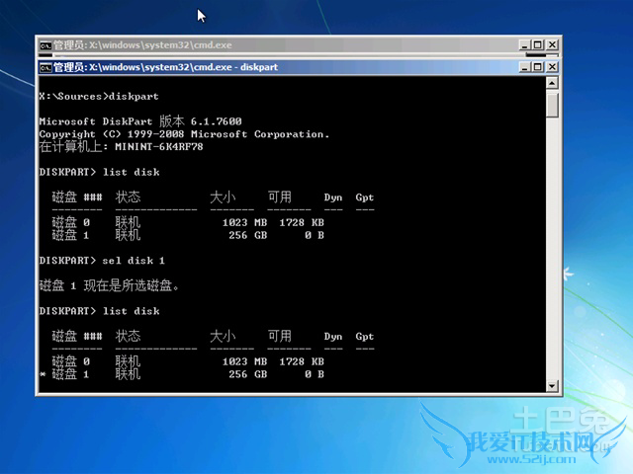
Task: Minimize the background cmd.exe window
Action: [x=524, y=44]
